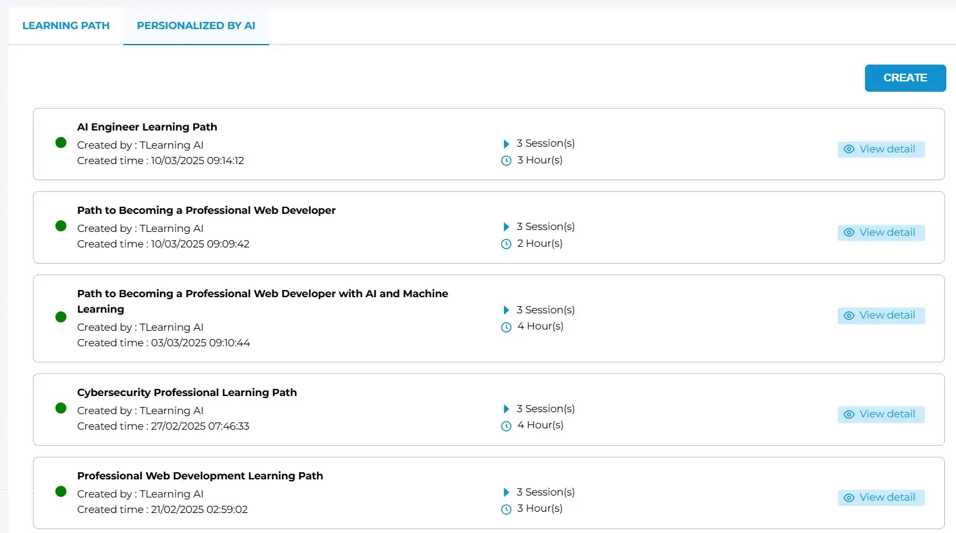Click the eye icon on Cybersecurity View detail button
956x533 pixels.
click(848, 414)
